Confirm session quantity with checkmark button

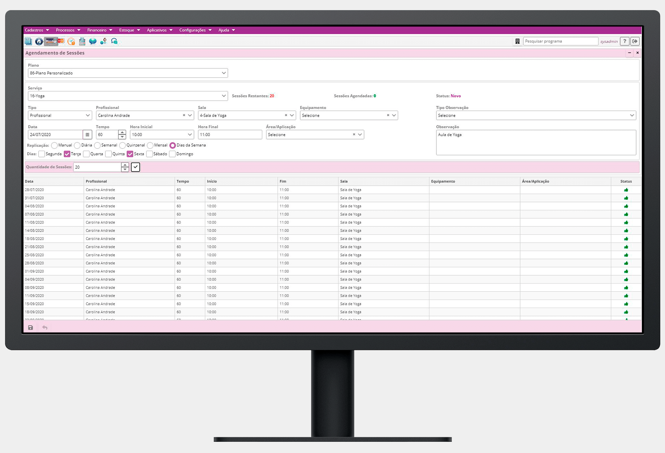click(x=135, y=167)
